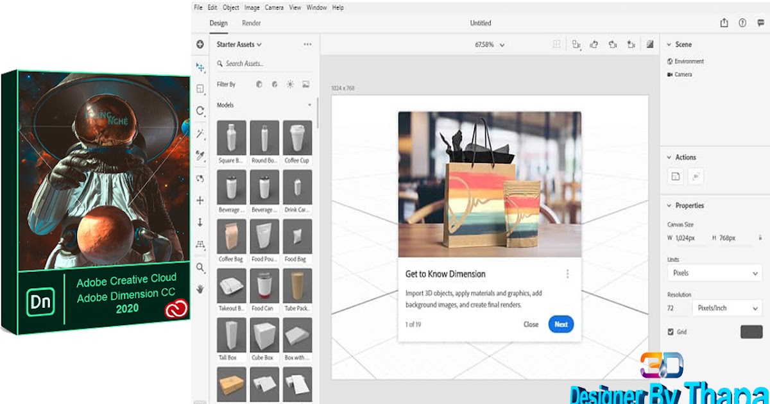This screenshot has width=770, height=404.
Task: Toggle the Images filter in Filter By
Action: pos(307,84)
